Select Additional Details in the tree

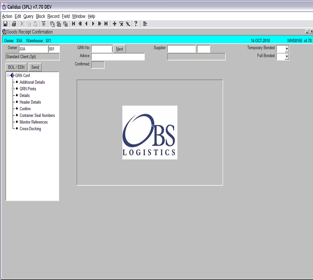click(32, 82)
